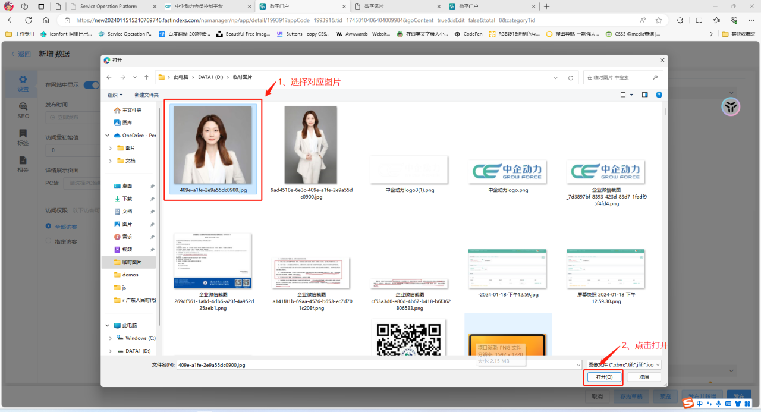Image resolution: width=761 pixels, height=412 pixels.
Task: Open a new browser tab
Action: pyautogui.click(x=547, y=6)
